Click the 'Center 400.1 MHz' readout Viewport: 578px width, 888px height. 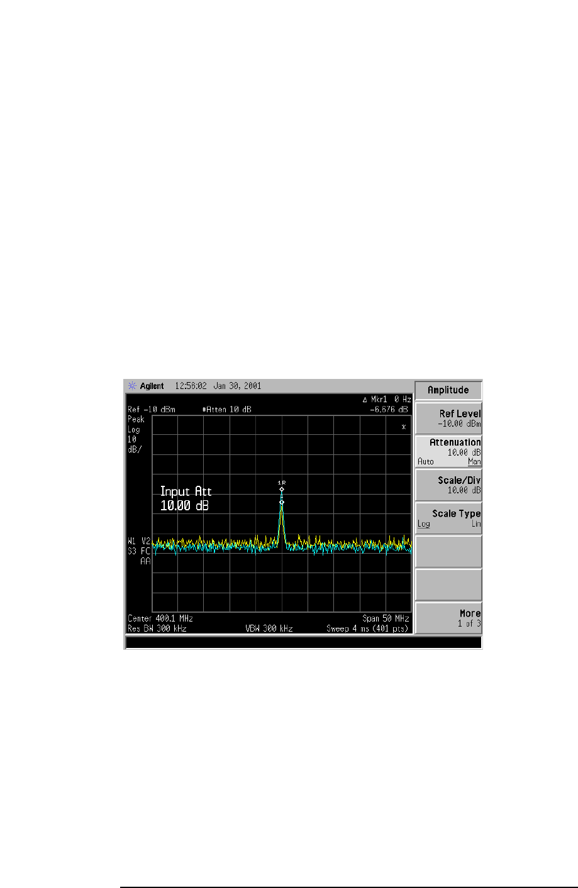tap(160, 618)
